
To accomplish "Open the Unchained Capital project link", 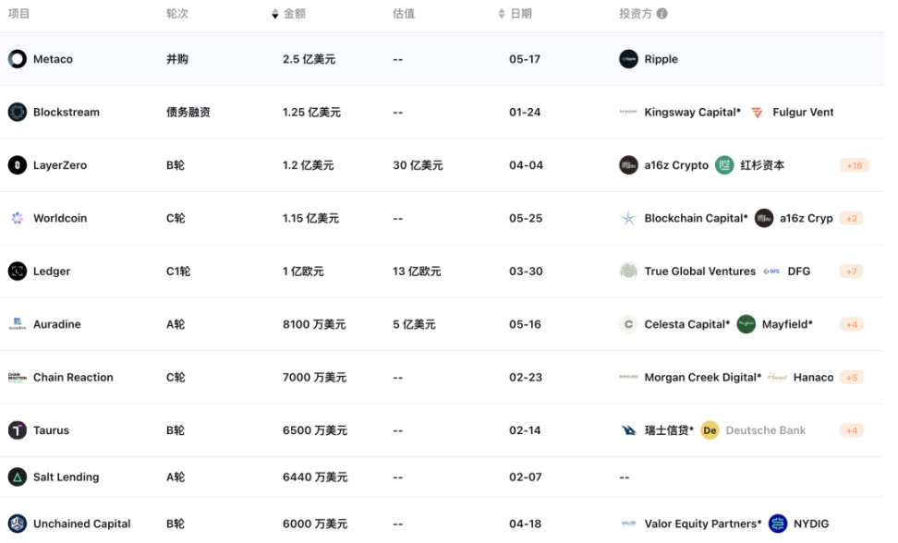I will tap(81, 524).
